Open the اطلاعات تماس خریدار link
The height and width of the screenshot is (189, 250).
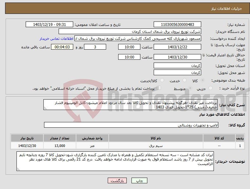click(x=56, y=39)
